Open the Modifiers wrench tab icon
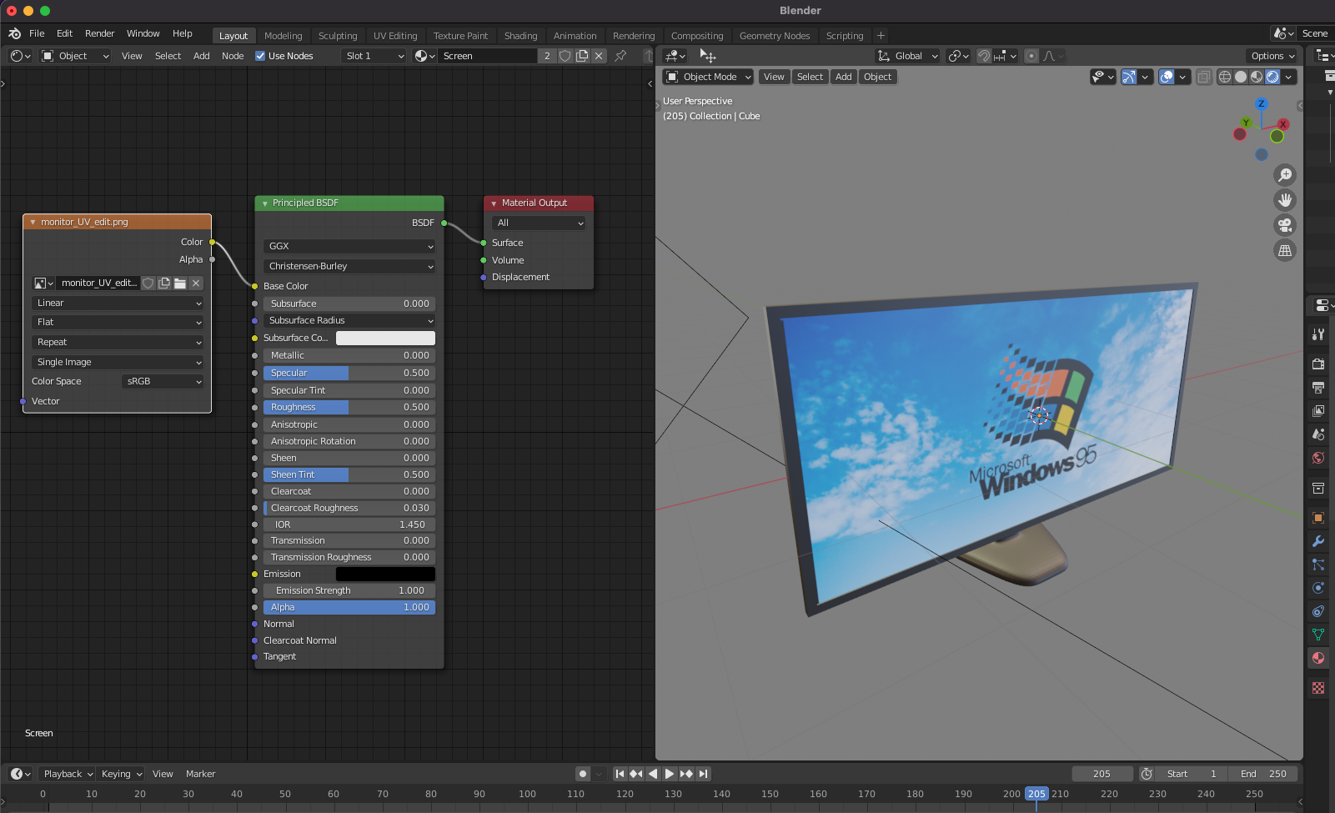 [1318, 541]
